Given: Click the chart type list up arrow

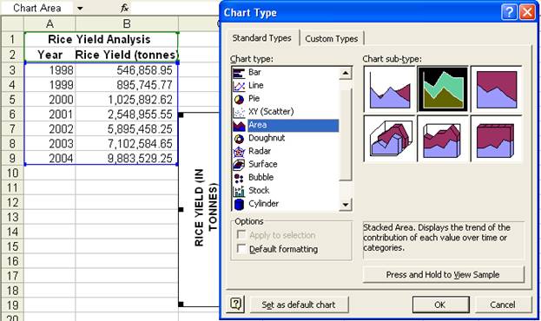Looking at the screenshot, I should [345, 73].
